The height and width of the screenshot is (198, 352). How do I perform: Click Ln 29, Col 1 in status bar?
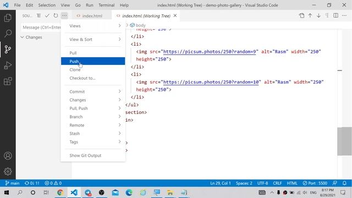(x=221, y=183)
